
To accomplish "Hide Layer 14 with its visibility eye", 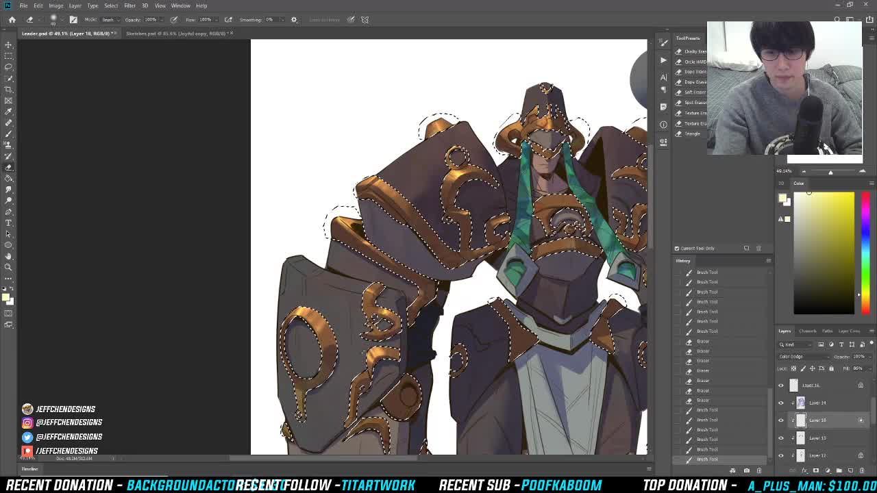I will 780,403.
